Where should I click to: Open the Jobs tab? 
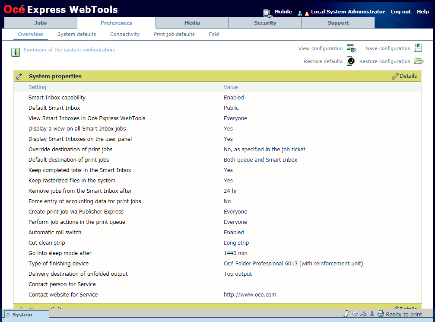(x=41, y=23)
